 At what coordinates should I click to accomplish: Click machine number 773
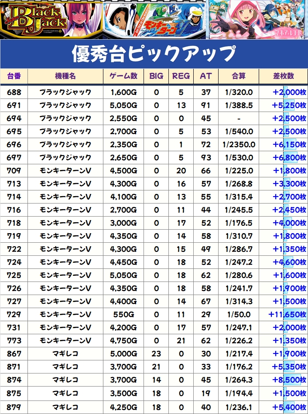(x=14, y=341)
